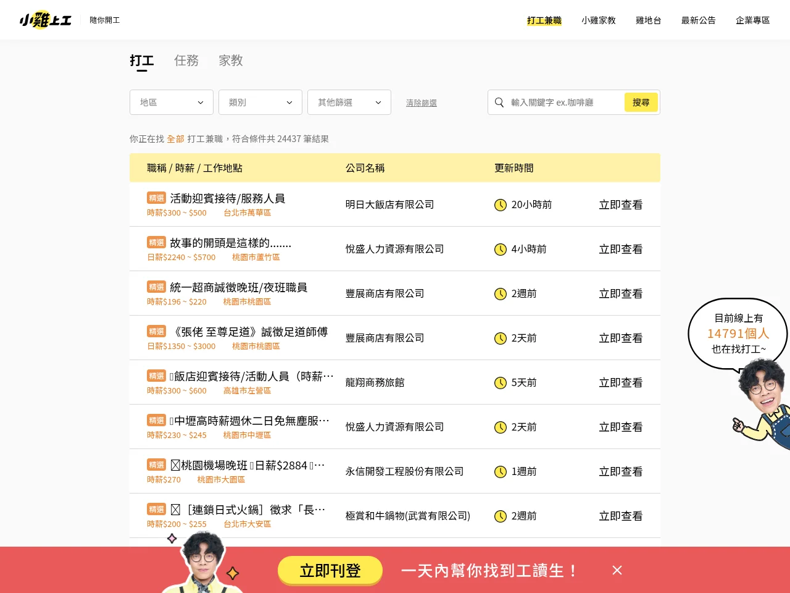Switch to the 任務 tab

pyautogui.click(x=186, y=61)
